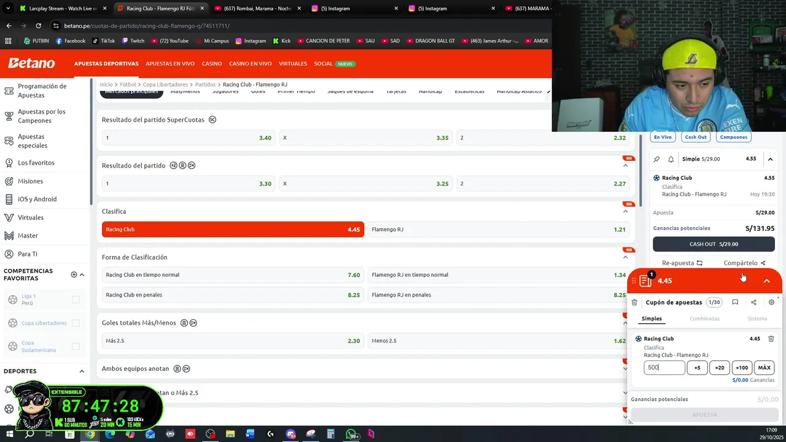This screenshot has height=442, width=786.
Task: Select Más 2.5 goals odds 2.30
Action: point(233,341)
